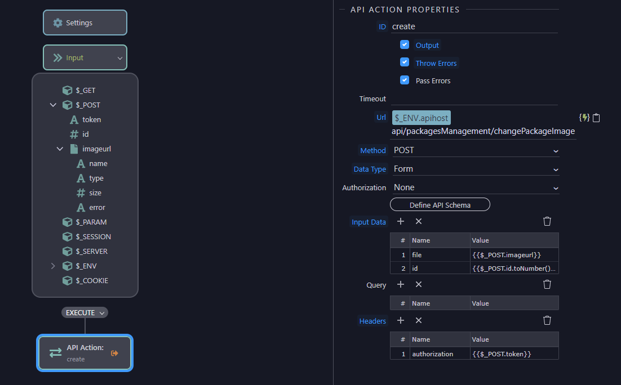Image resolution: width=621 pixels, height=385 pixels.
Task: Open the EXECUTE steps menu
Action: pyautogui.click(x=85, y=312)
